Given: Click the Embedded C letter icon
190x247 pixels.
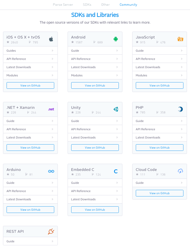Looking at the screenshot, I should [116, 171].
